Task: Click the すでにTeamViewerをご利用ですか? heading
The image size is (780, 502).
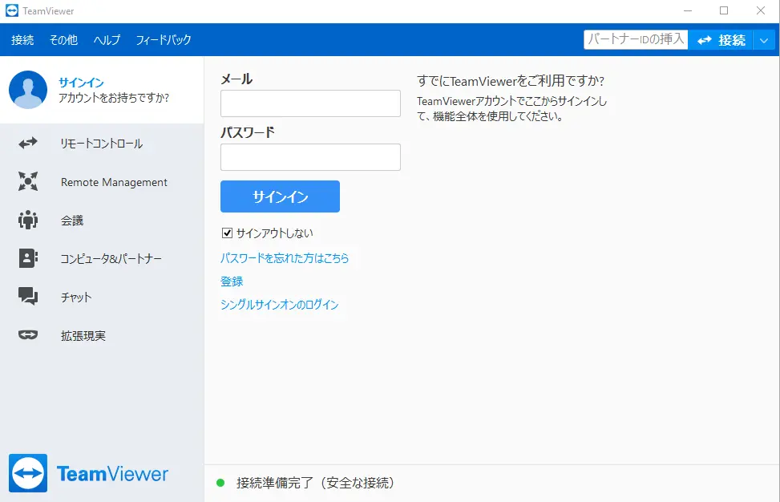Action: tap(511, 81)
